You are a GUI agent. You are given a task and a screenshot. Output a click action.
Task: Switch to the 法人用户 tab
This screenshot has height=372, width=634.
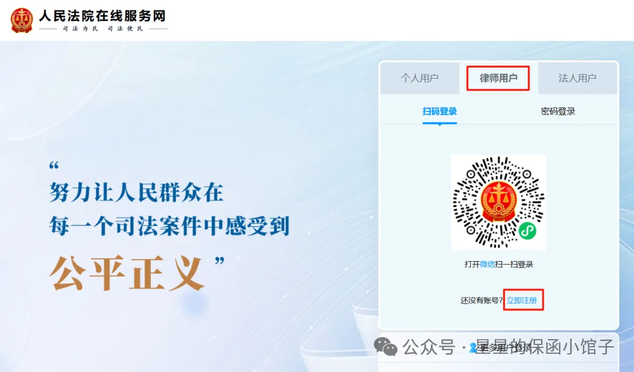pos(578,78)
